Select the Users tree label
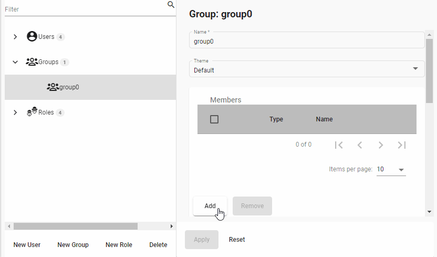 (x=46, y=37)
